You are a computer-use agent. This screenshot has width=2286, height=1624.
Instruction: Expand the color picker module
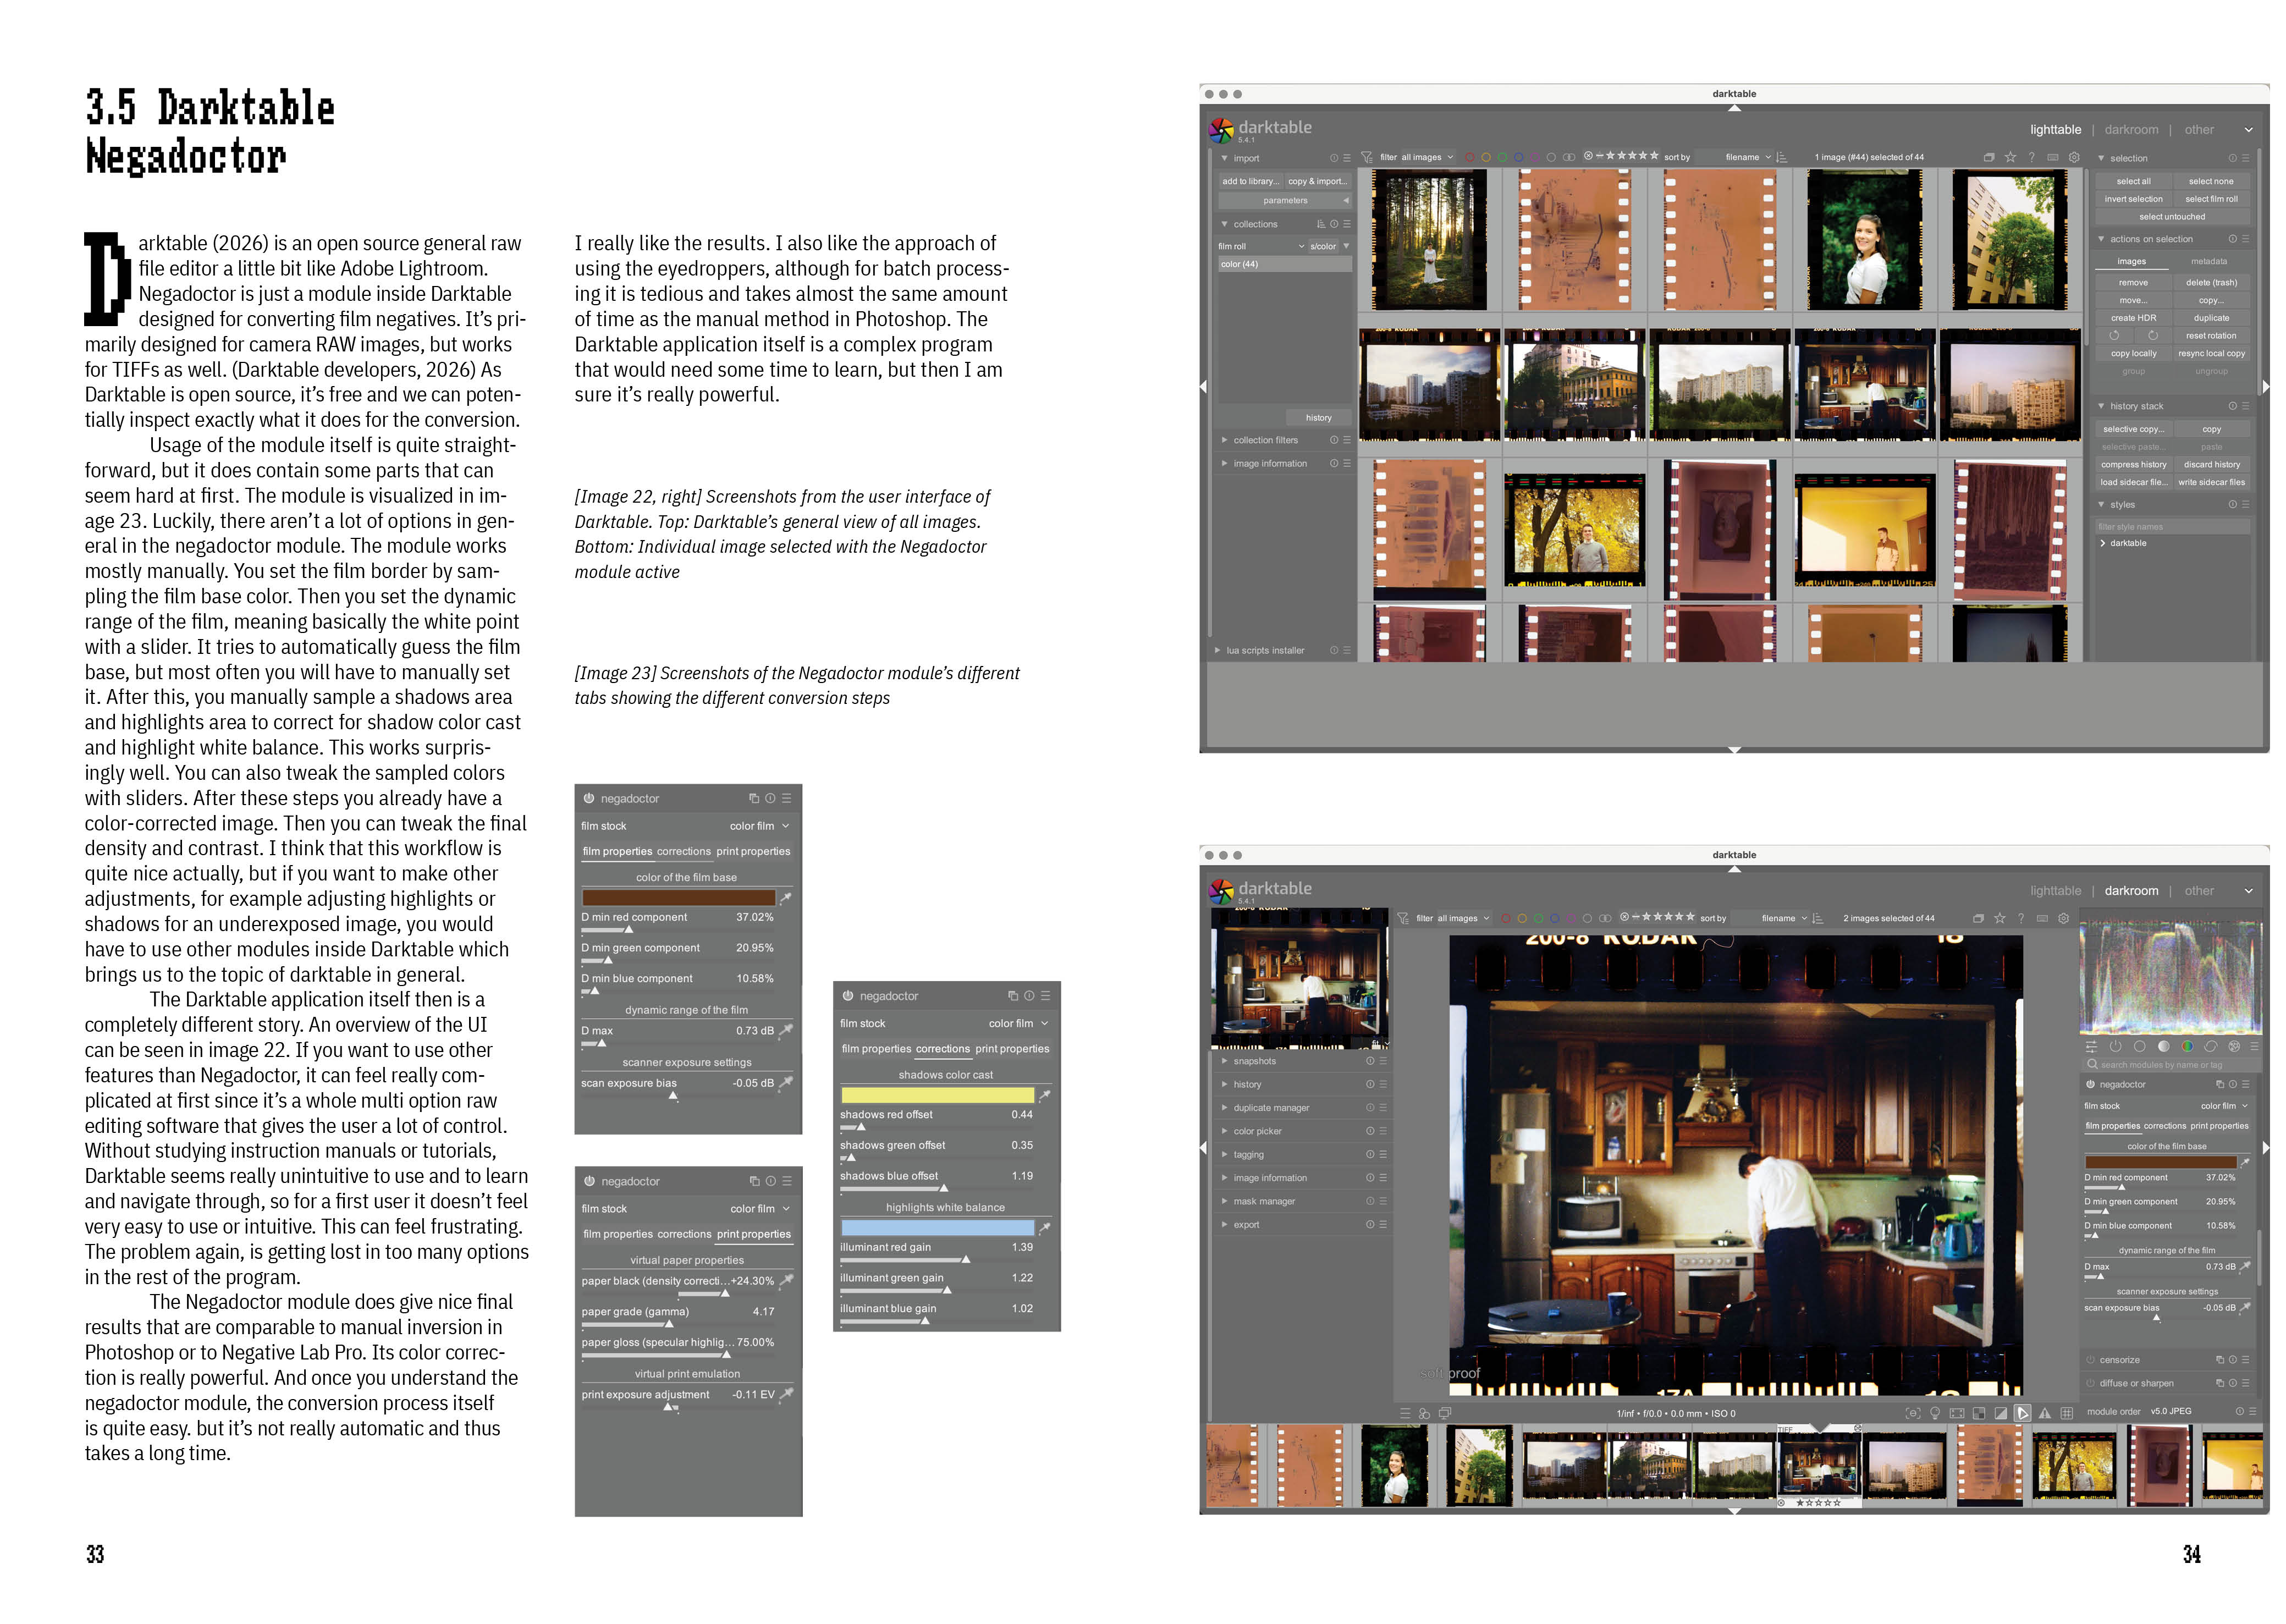[1225, 1131]
